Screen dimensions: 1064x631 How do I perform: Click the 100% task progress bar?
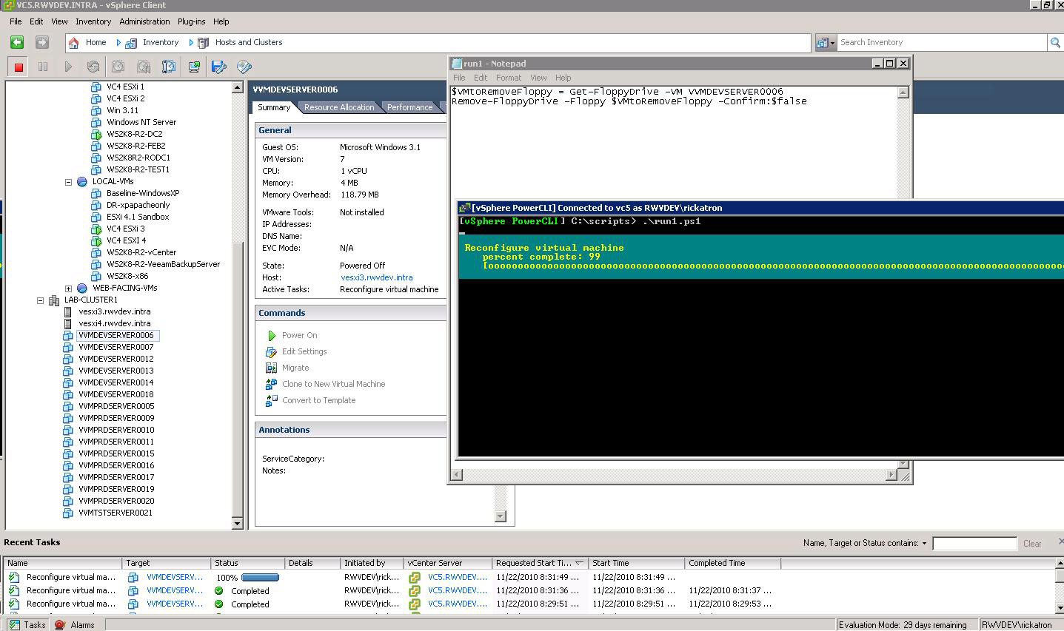click(260, 577)
